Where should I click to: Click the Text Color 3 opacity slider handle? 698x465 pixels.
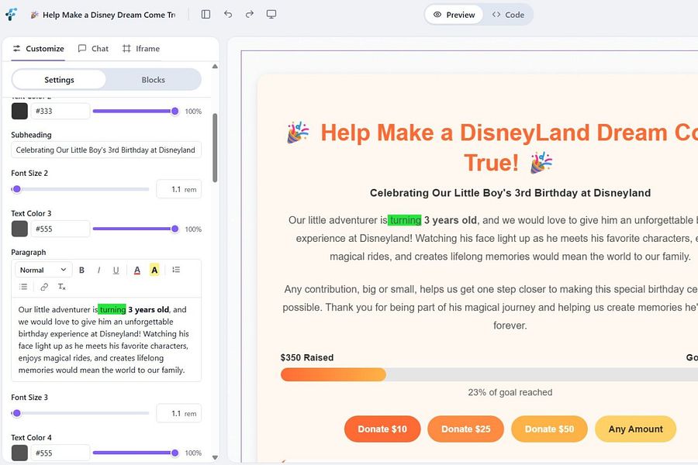tap(175, 229)
